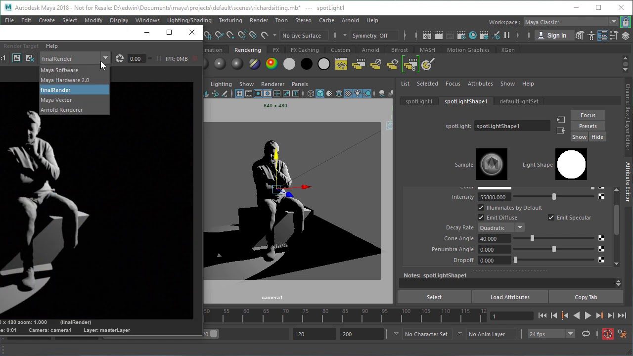
Task: Click the Load Attributes button
Action: (x=510, y=297)
